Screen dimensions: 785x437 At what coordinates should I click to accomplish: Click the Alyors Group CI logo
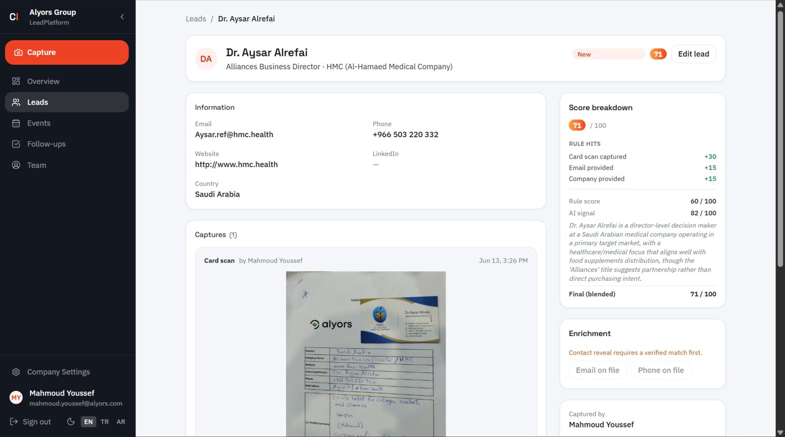pos(14,17)
